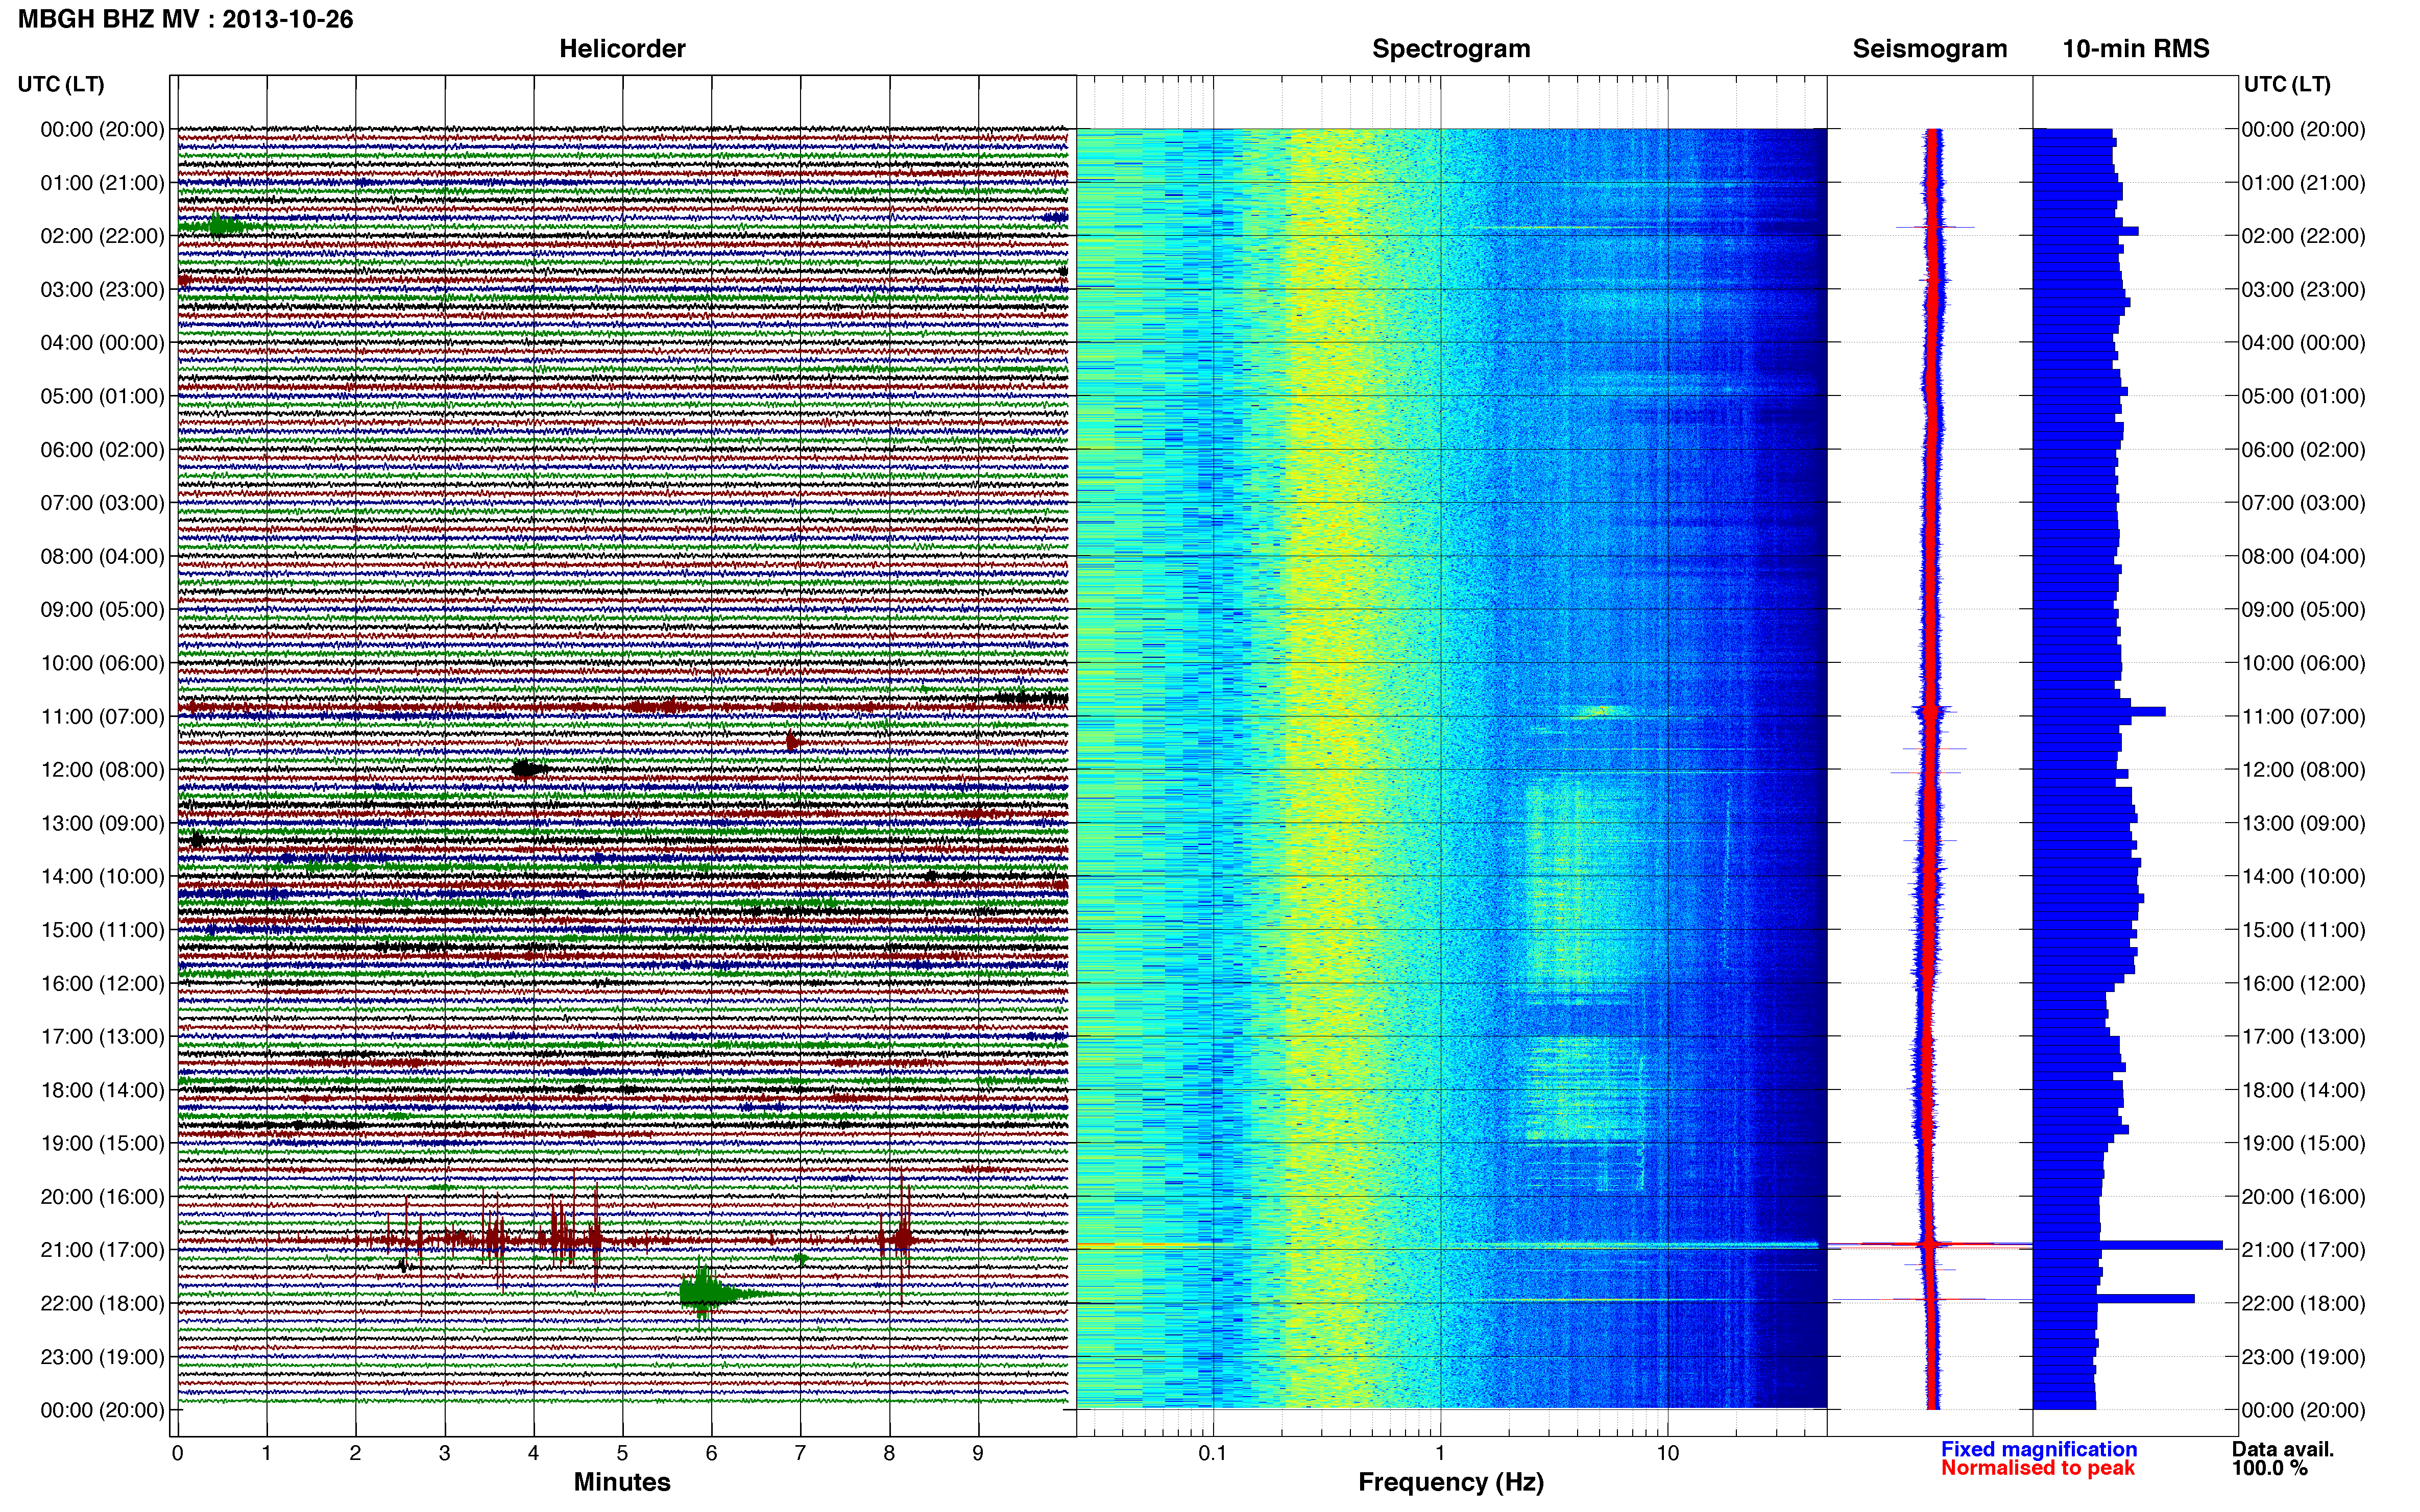Click the 'Seismogram' panel heading
The width and height of the screenshot is (2420, 1512).
coord(1930,49)
